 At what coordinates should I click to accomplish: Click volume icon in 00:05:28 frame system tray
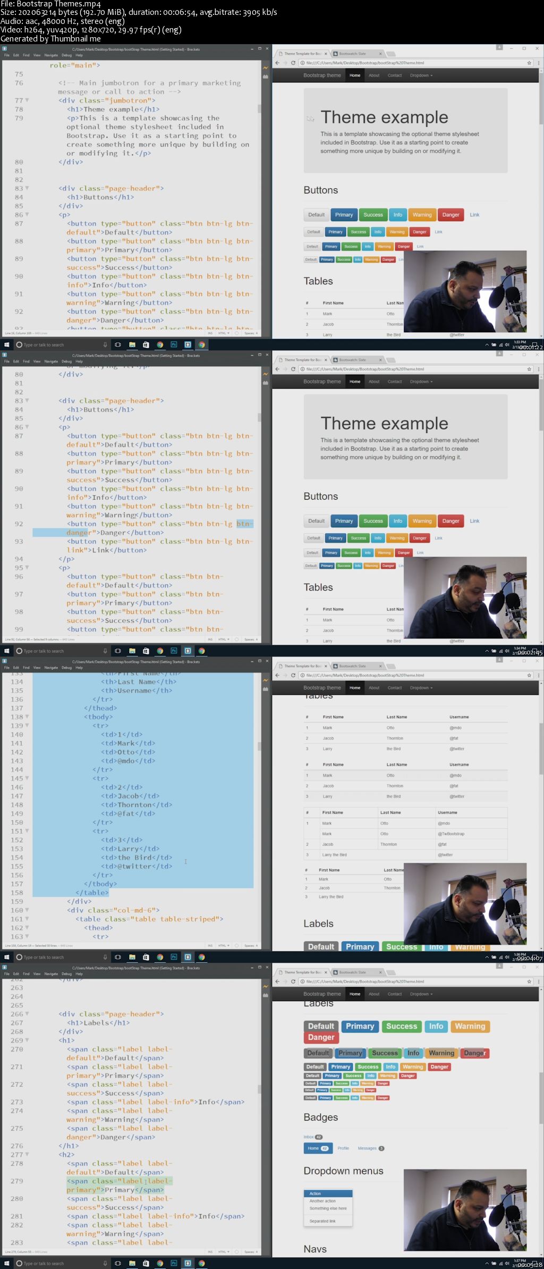[507, 1263]
